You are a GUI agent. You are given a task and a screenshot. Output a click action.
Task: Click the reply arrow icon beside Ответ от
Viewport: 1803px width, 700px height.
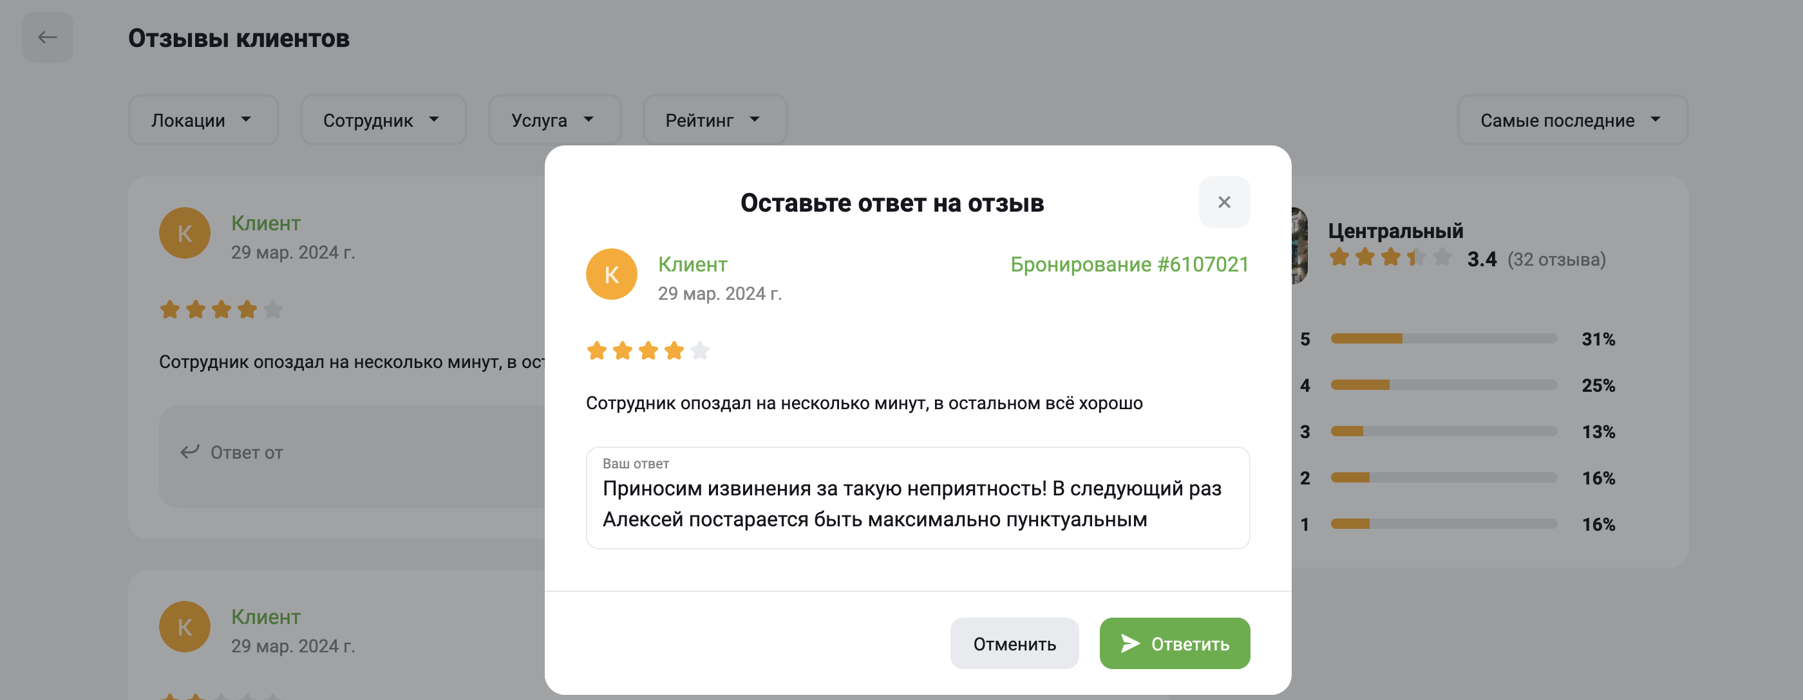click(190, 452)
